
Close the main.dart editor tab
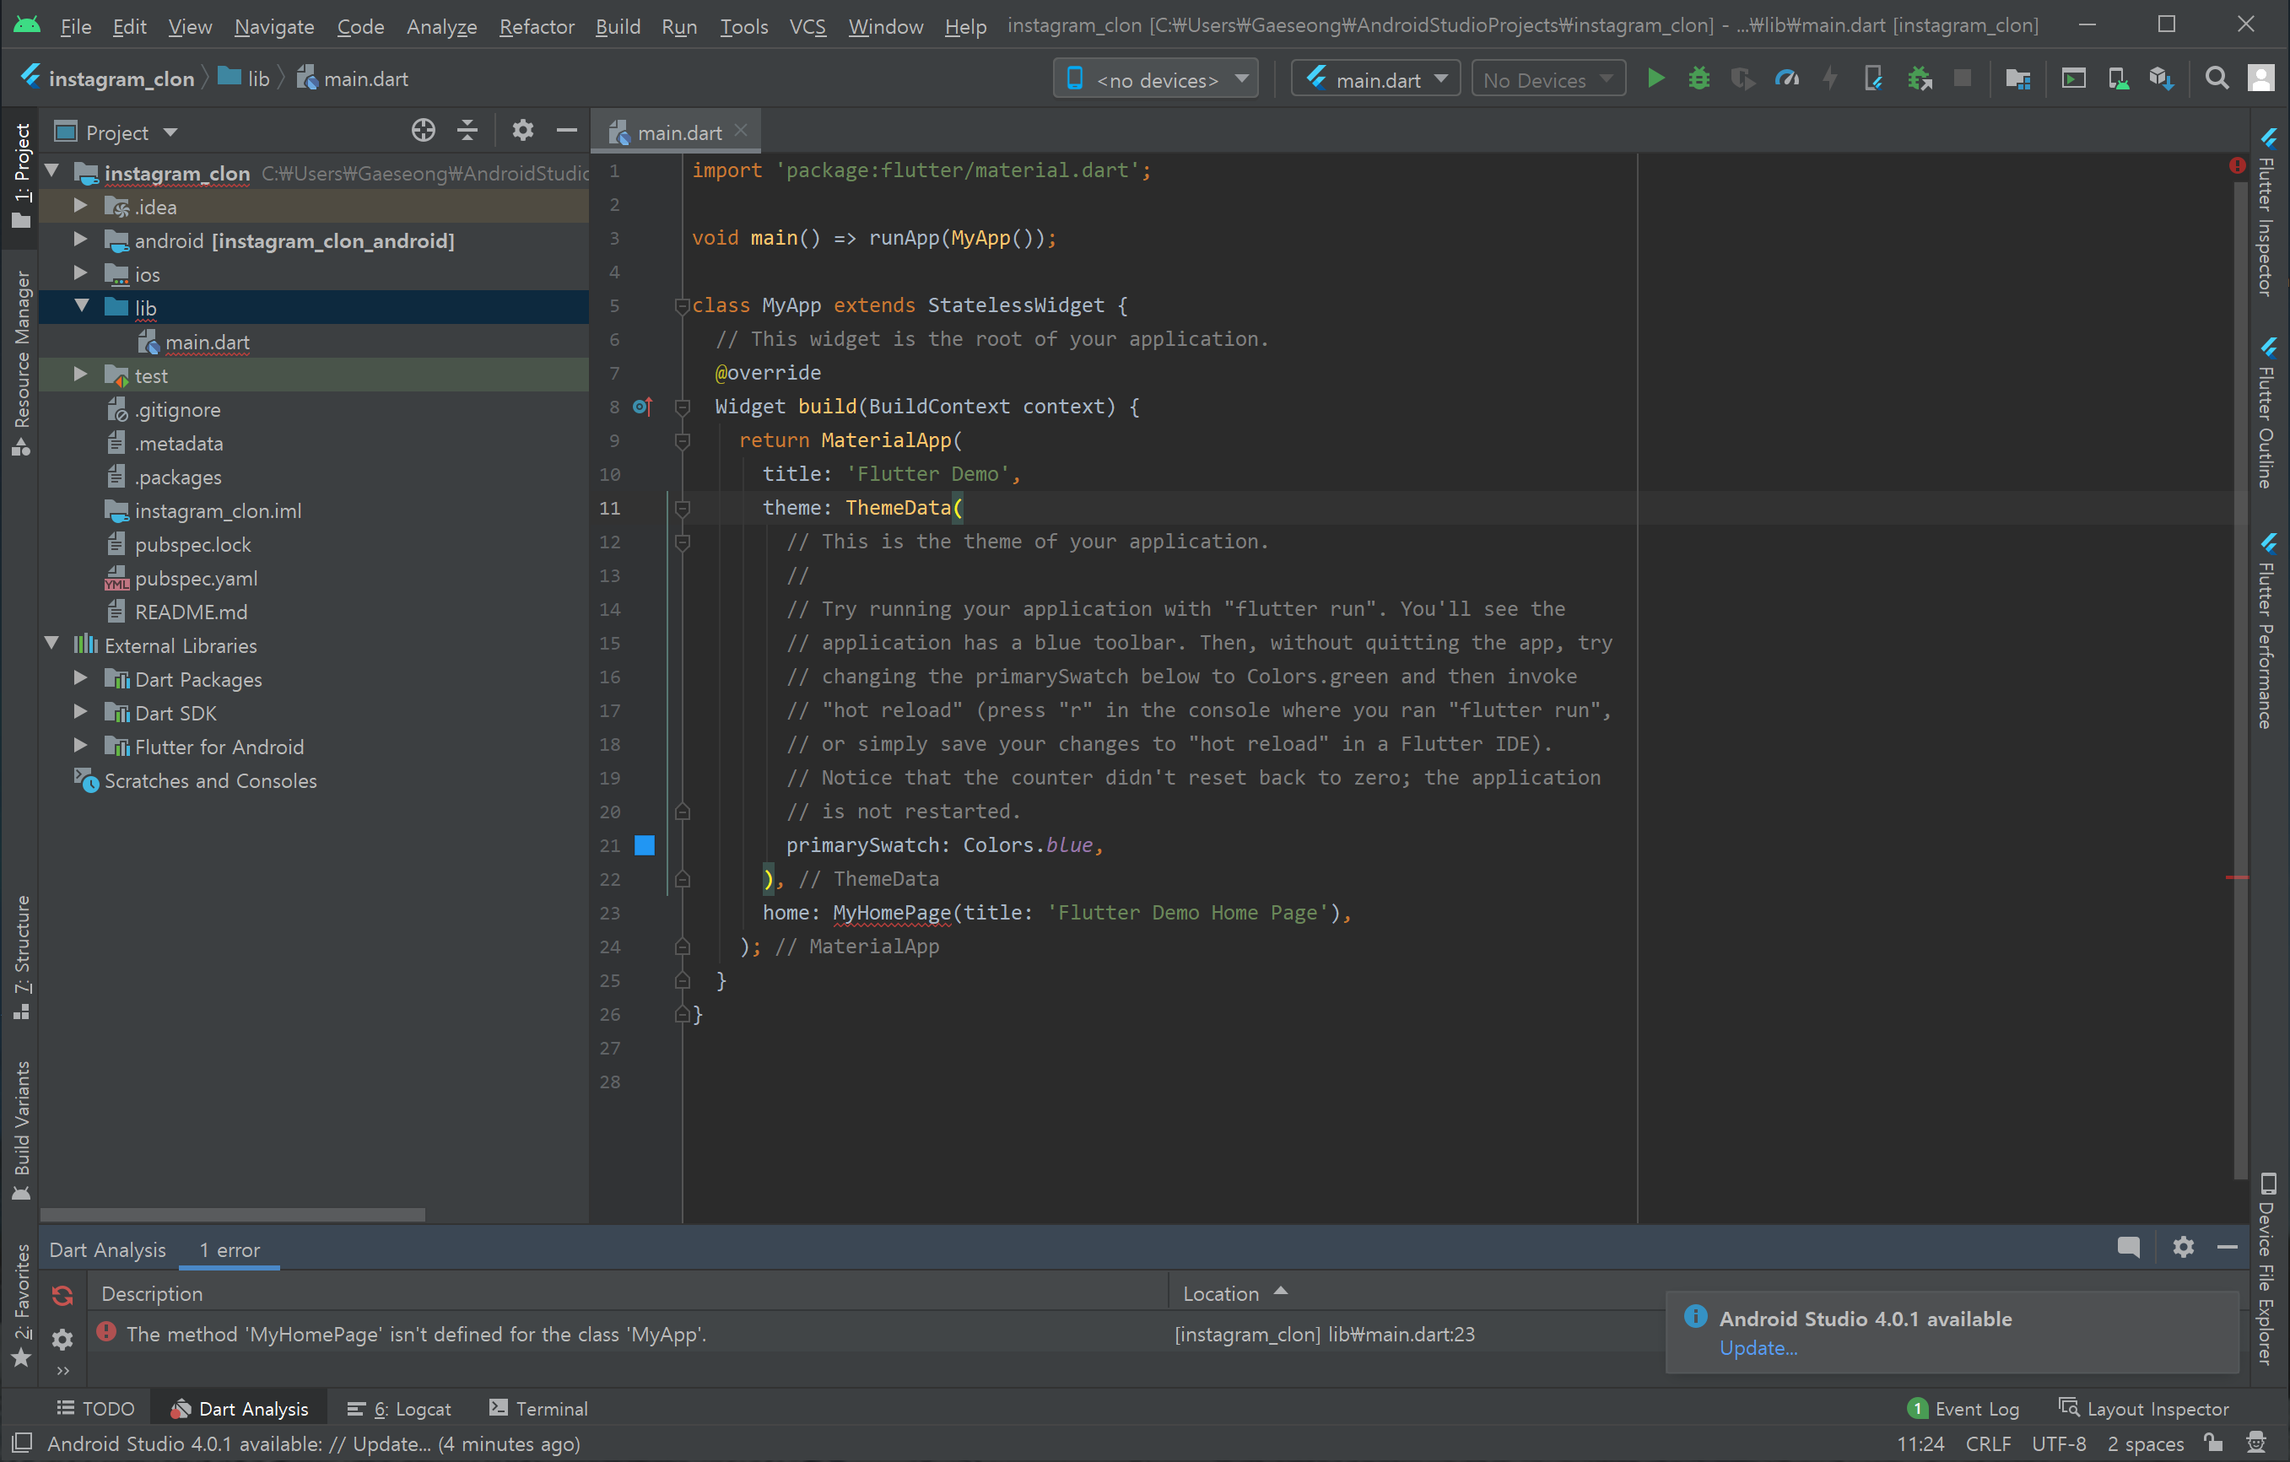coord(741,131)
